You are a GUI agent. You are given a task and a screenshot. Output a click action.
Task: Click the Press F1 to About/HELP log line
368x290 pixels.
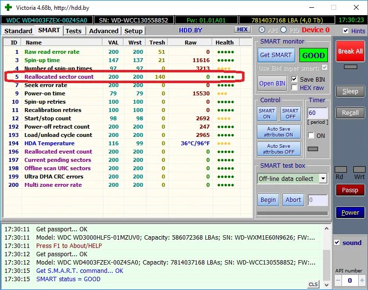click(x=69, y=245)
